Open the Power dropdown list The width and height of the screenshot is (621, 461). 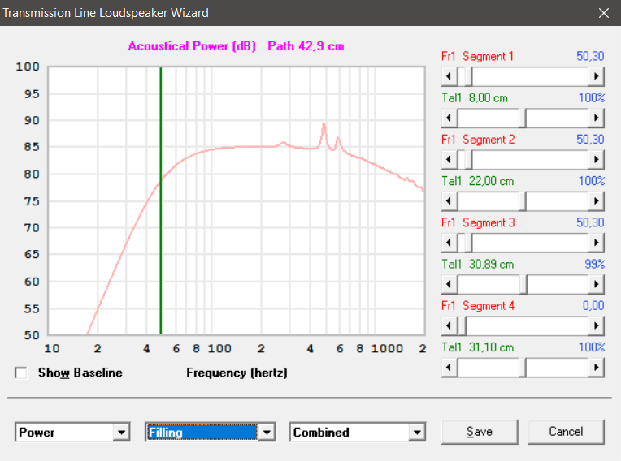click(121, 432)
